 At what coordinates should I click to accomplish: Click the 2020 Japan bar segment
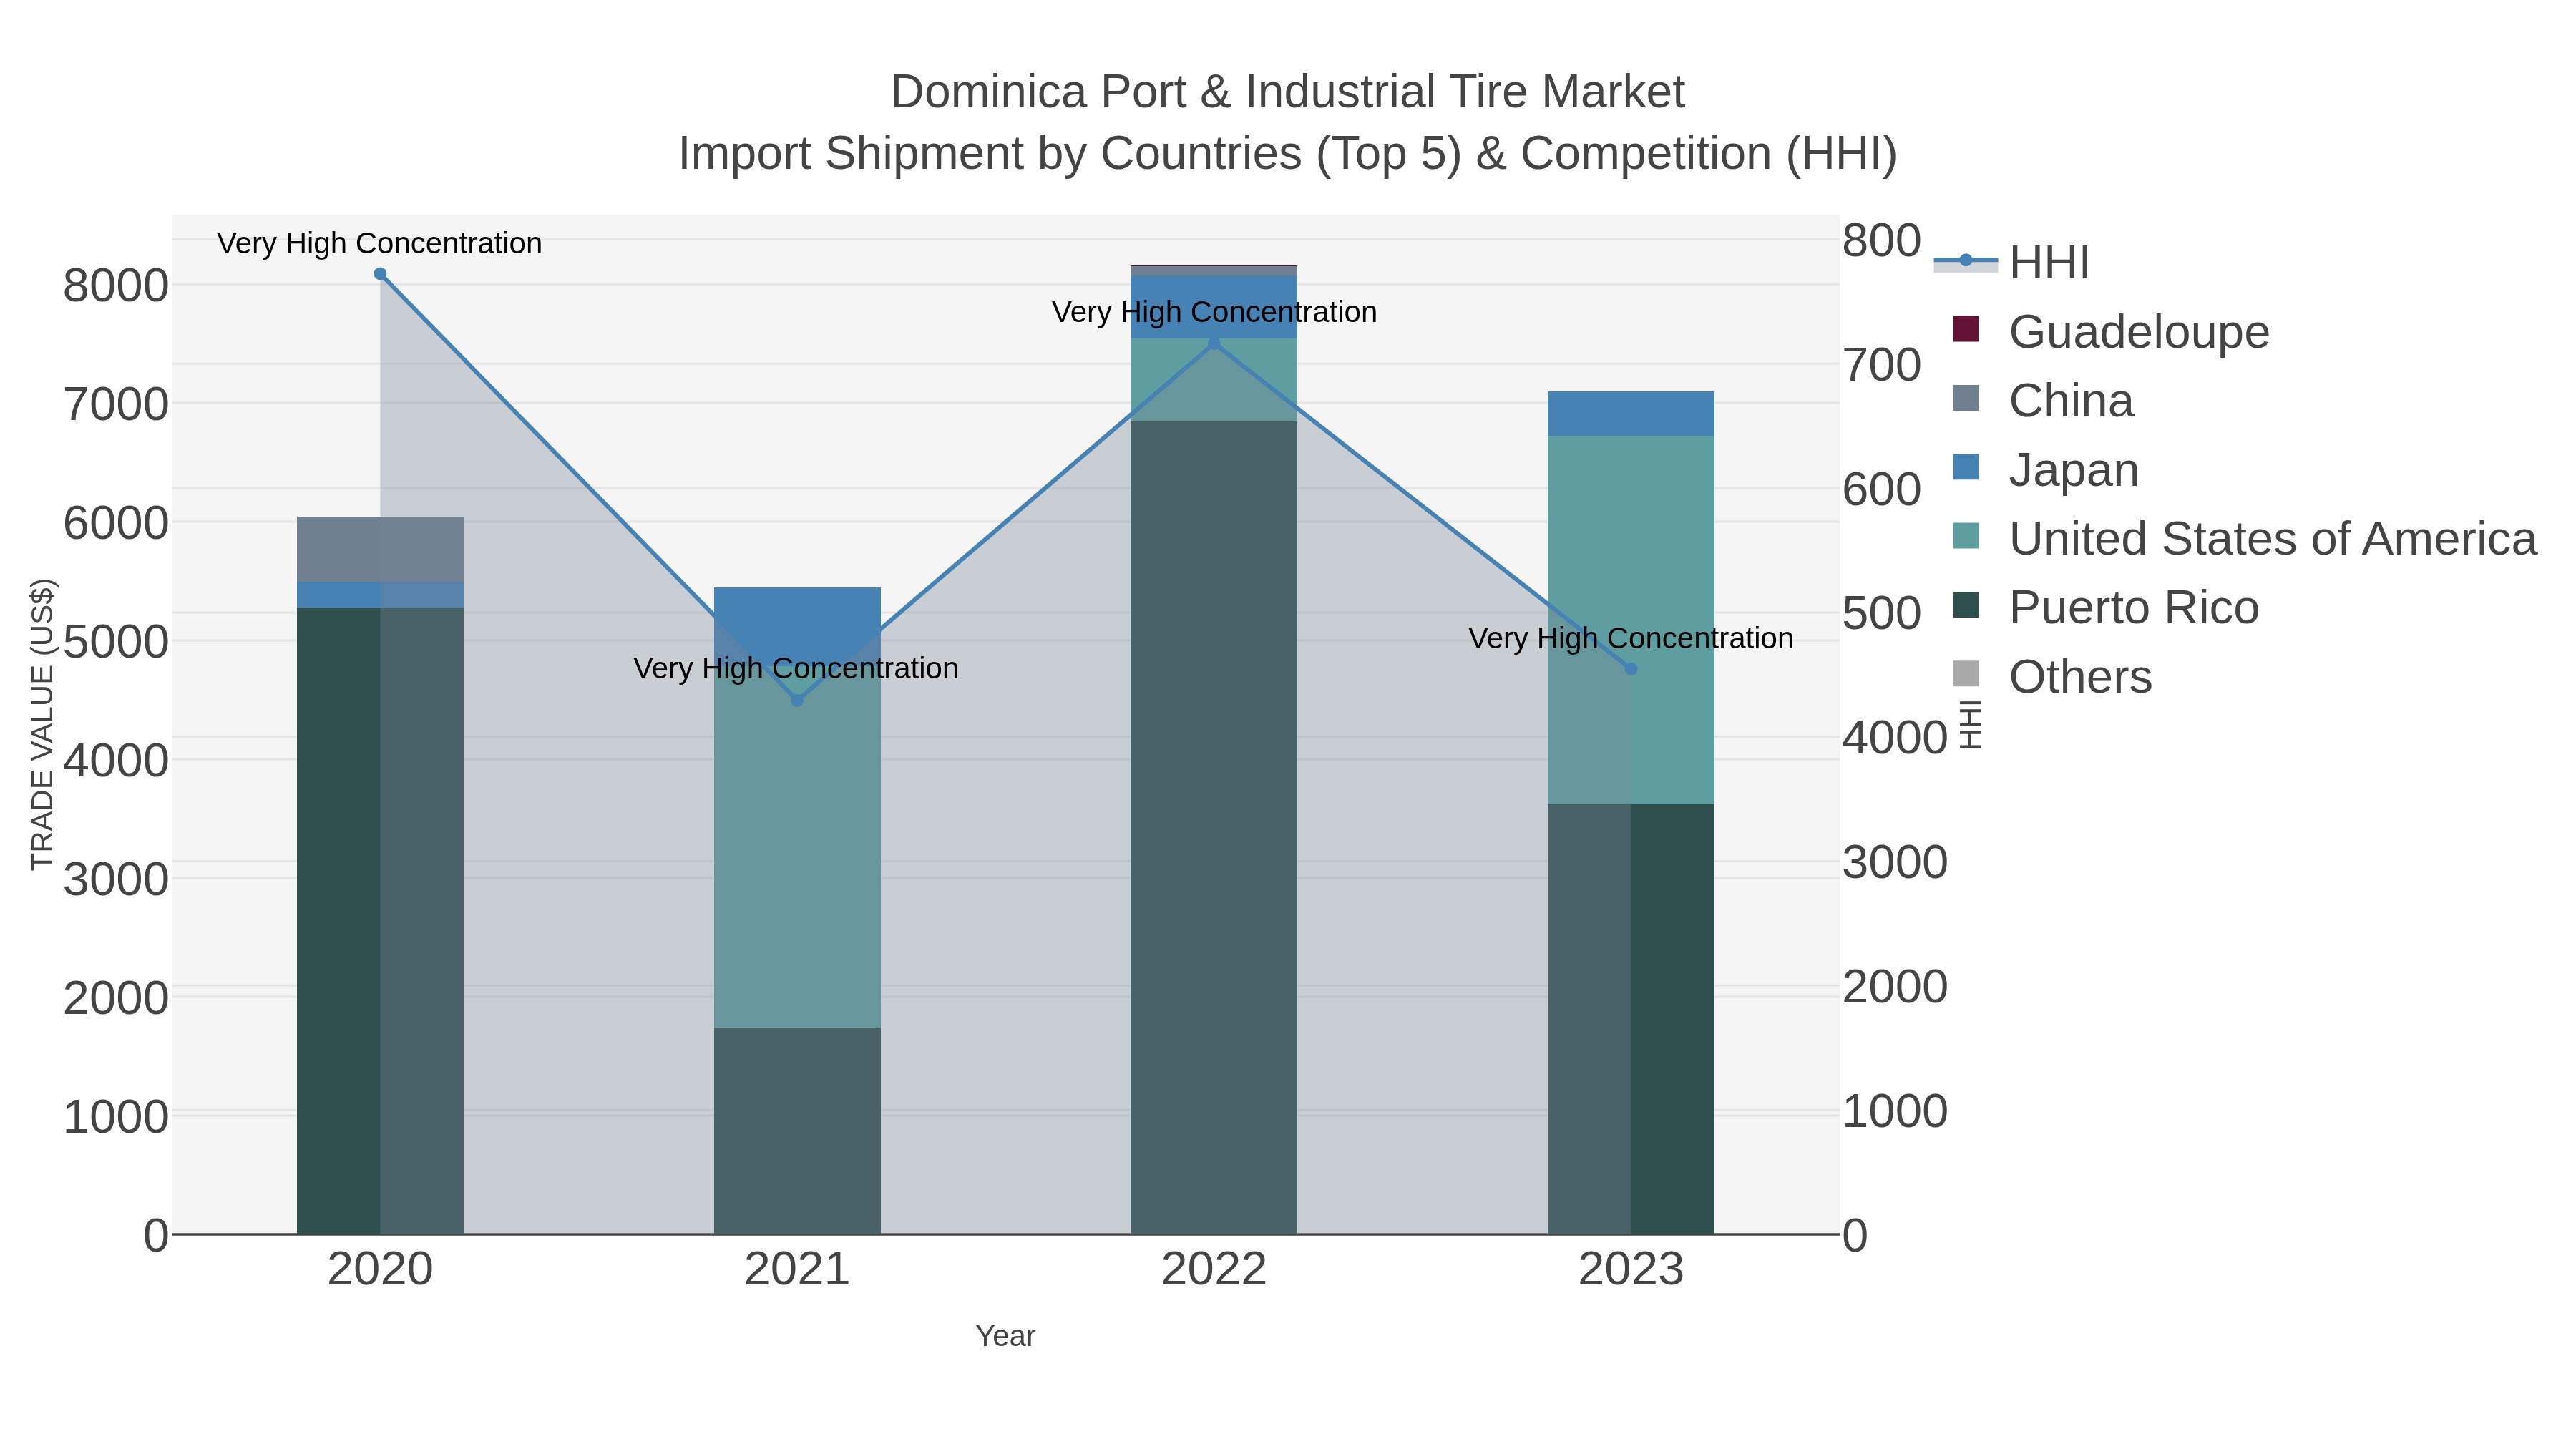(x=380, y=594)
